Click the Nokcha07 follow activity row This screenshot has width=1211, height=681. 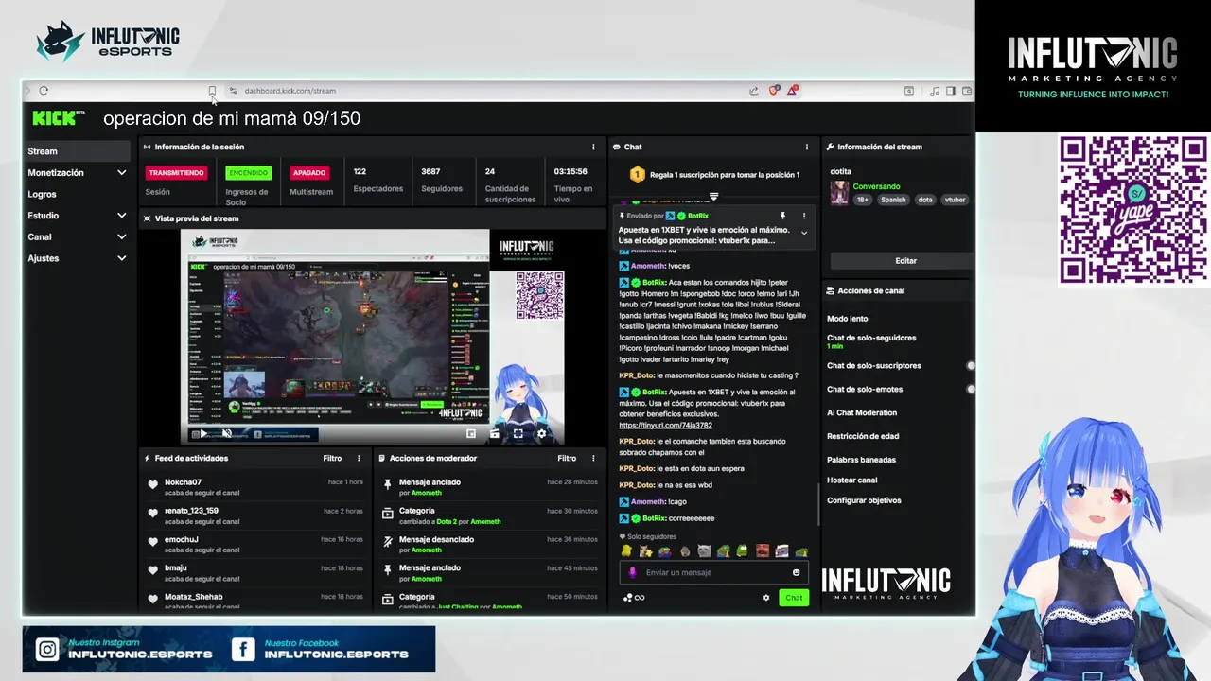tap(254, 487)
